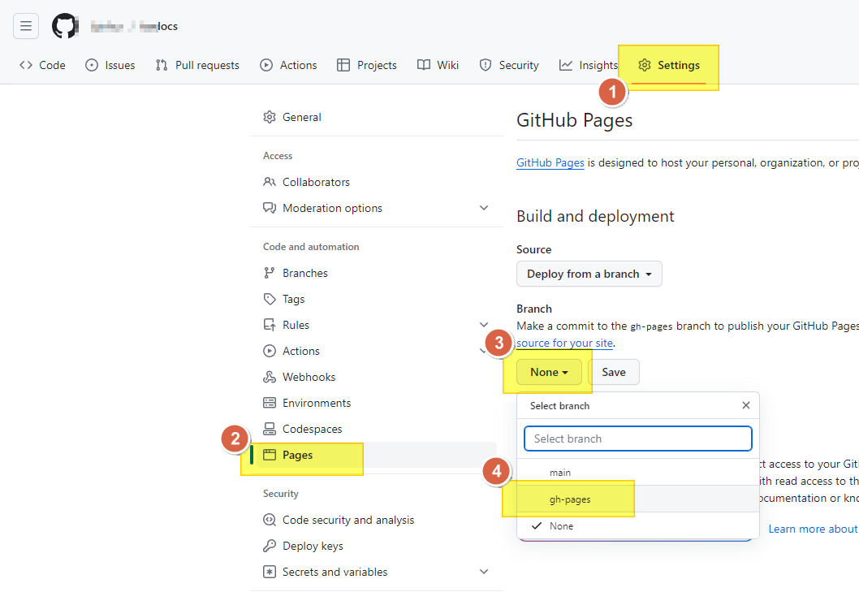Screen dimensions: 859x592
Task: Click the Code tab icon
Action: pyautogui.click(x=26, y=65)
